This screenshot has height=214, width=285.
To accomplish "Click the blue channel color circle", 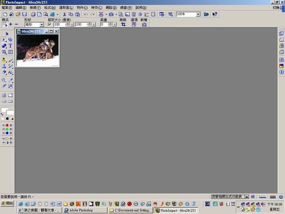I will [7, 133].
